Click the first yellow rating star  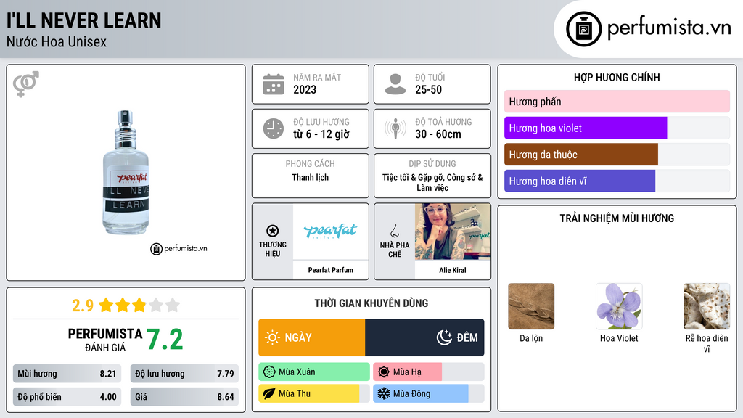[x=106, y=305]
